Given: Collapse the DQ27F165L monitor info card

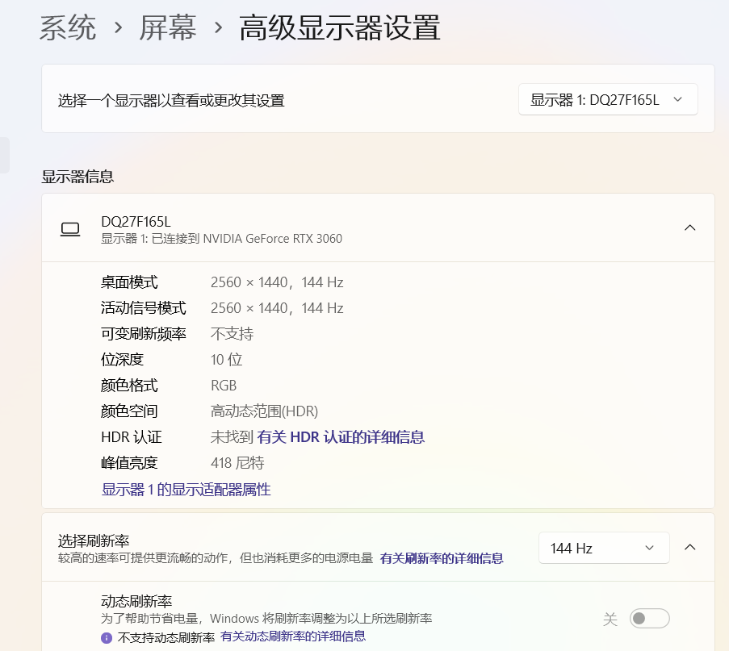Looking at the screenshot, I should 689,227.
